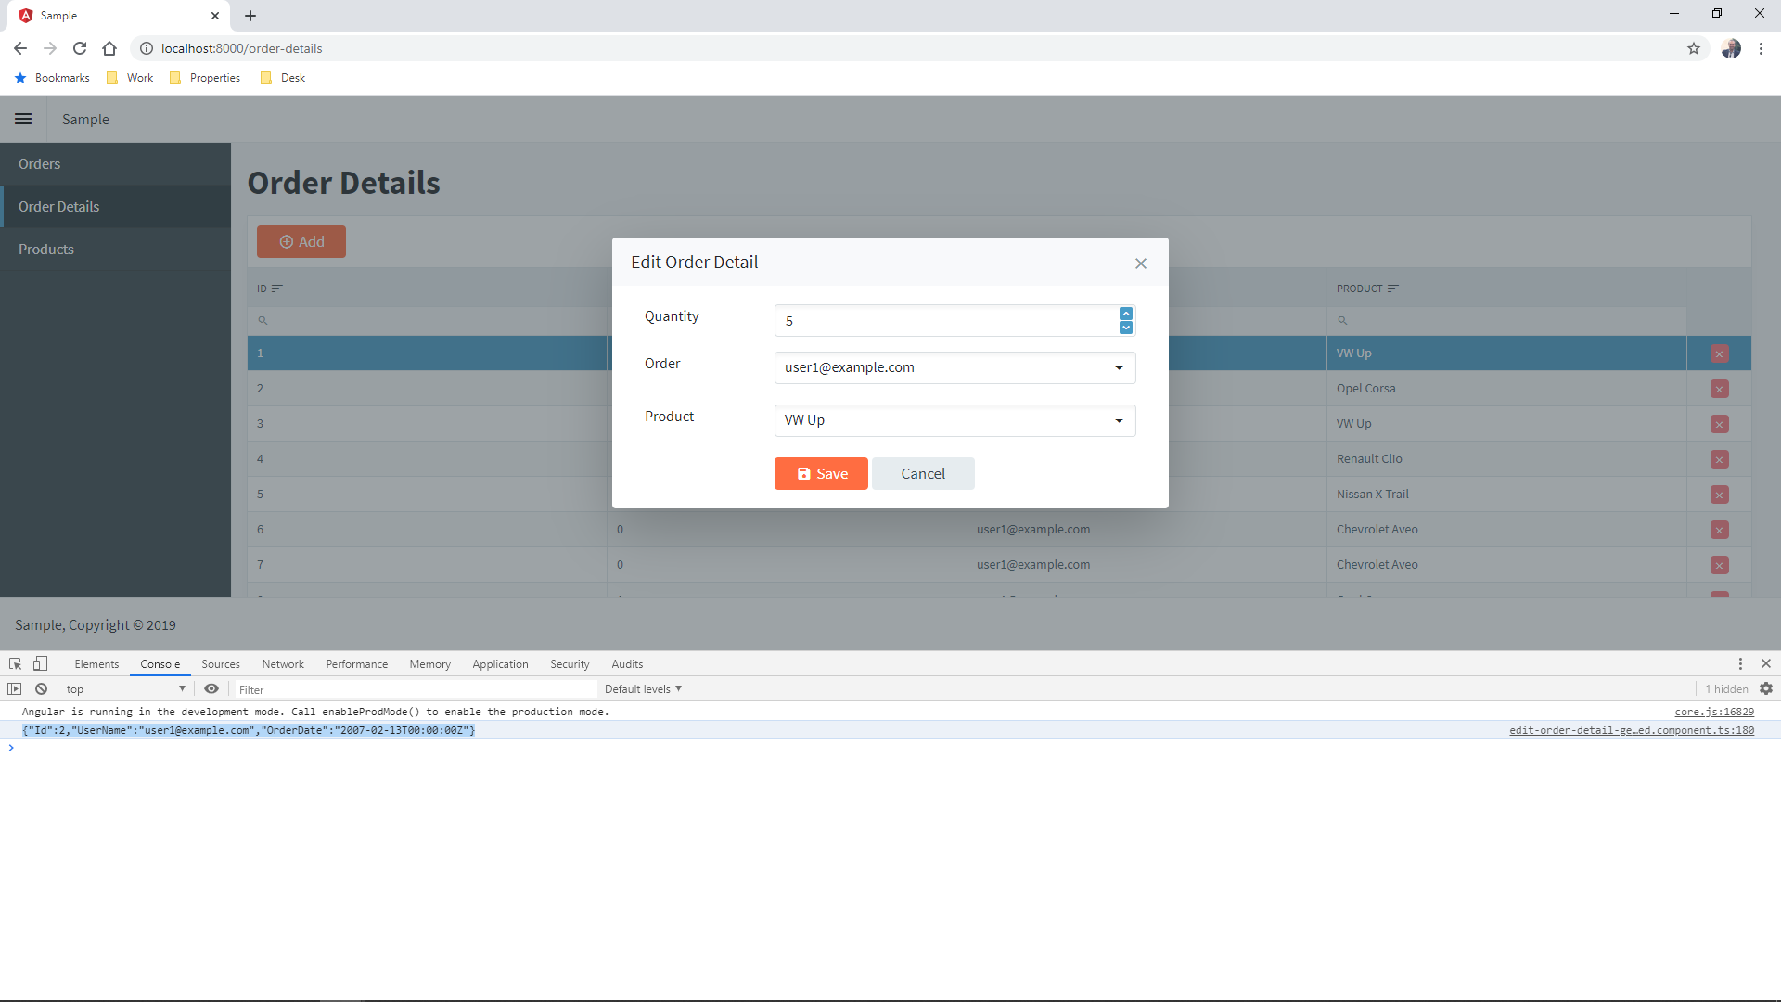The width and height of the screenshot is (1781, 1002).
Task: Select the inspect element tool in DevTools
Action: point(15,663)
